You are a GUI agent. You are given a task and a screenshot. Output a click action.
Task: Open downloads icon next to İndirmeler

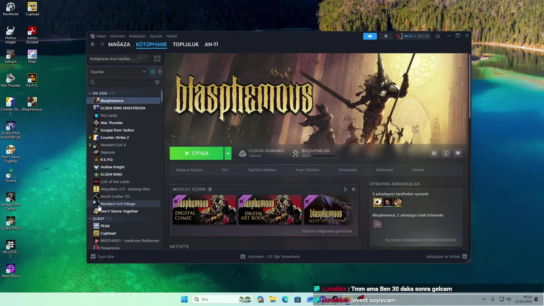pos(243,257)
